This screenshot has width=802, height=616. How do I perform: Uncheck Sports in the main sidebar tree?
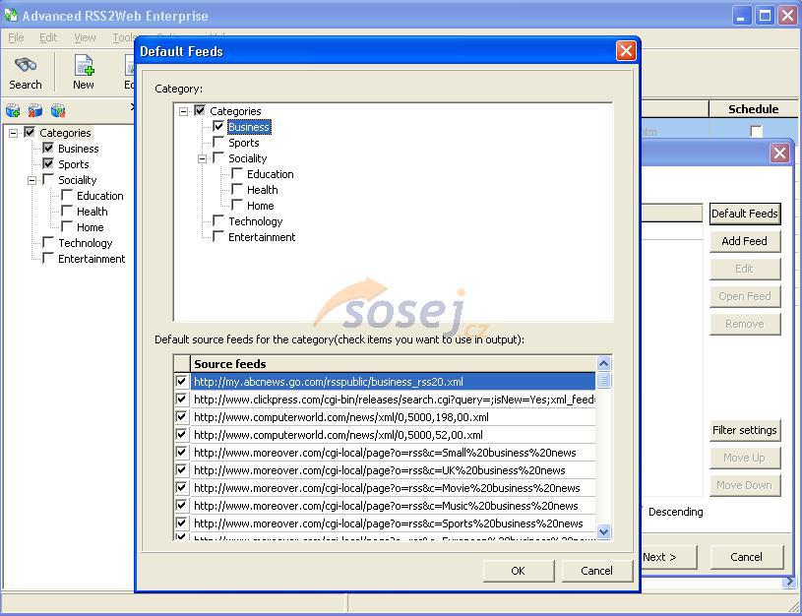[48, 163]
